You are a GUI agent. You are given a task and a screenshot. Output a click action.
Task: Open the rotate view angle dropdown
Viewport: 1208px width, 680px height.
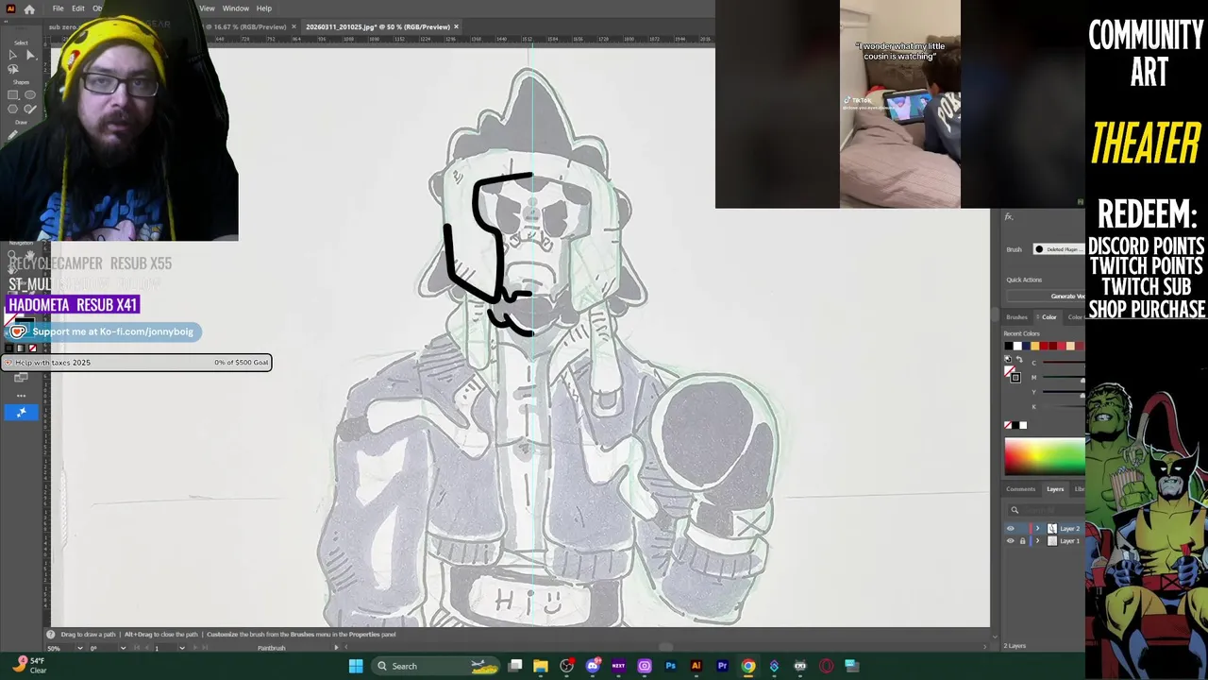click(123, 648)
